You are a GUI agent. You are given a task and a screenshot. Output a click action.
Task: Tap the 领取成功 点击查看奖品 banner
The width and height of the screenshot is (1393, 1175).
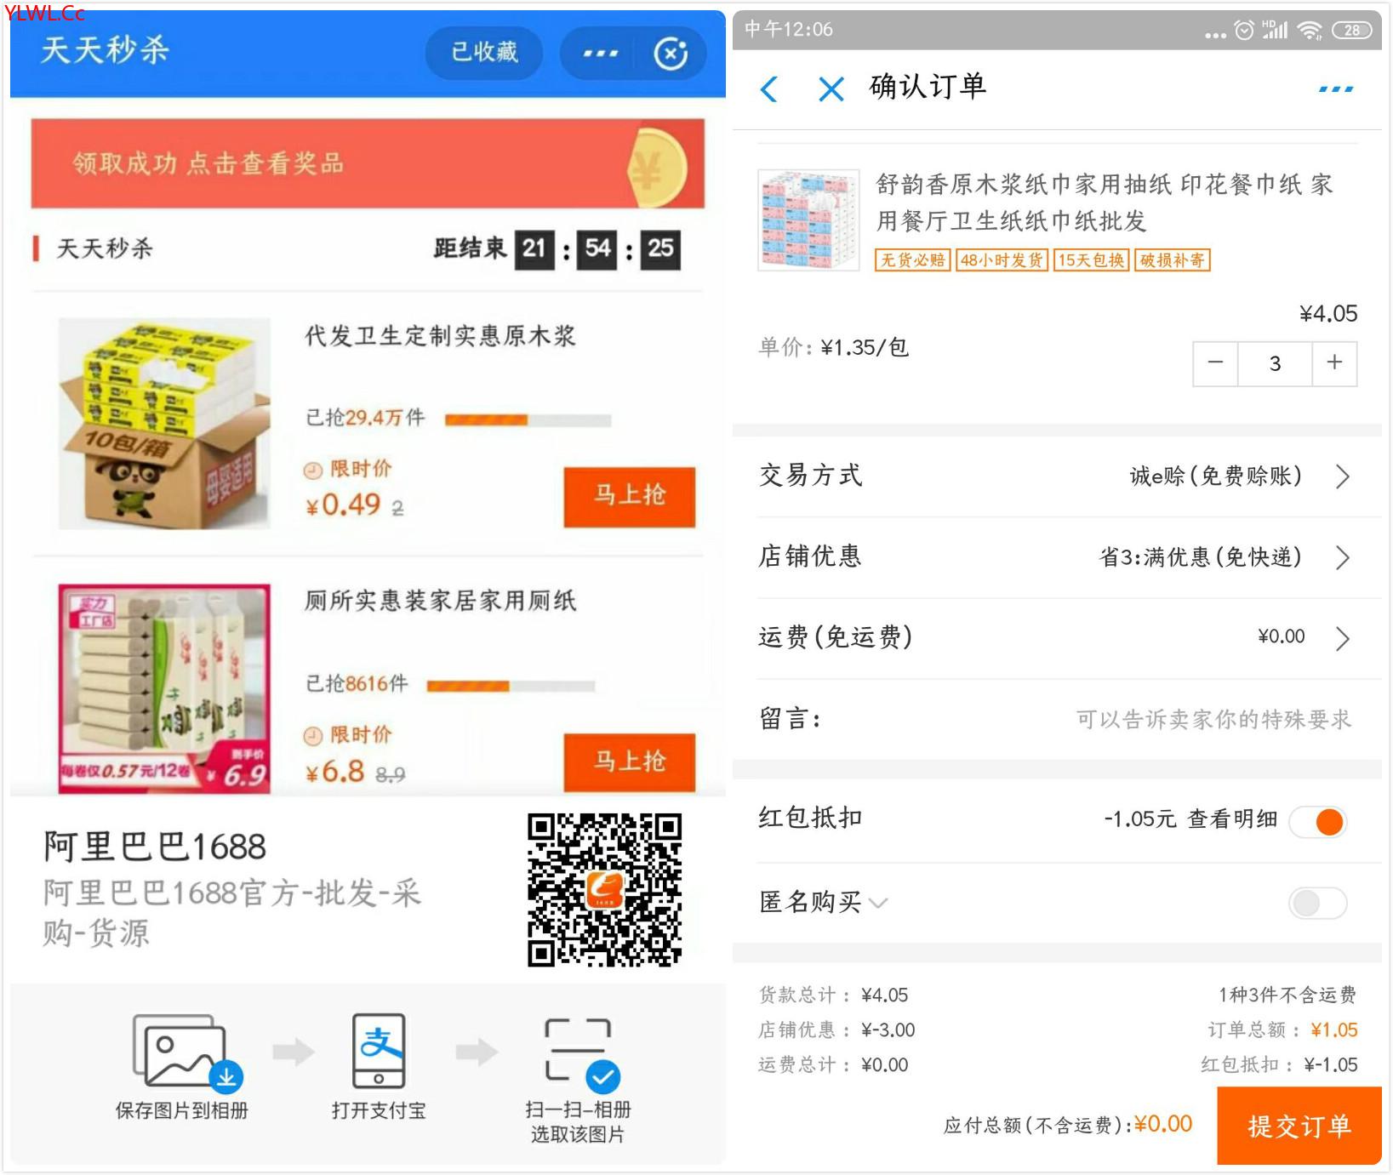(x=368, y=163)
